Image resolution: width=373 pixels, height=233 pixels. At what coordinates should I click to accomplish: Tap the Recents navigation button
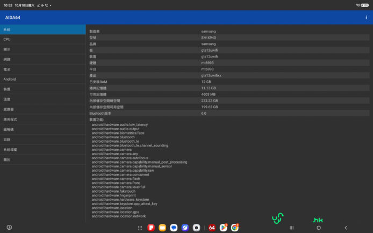(x=291, y=228)
